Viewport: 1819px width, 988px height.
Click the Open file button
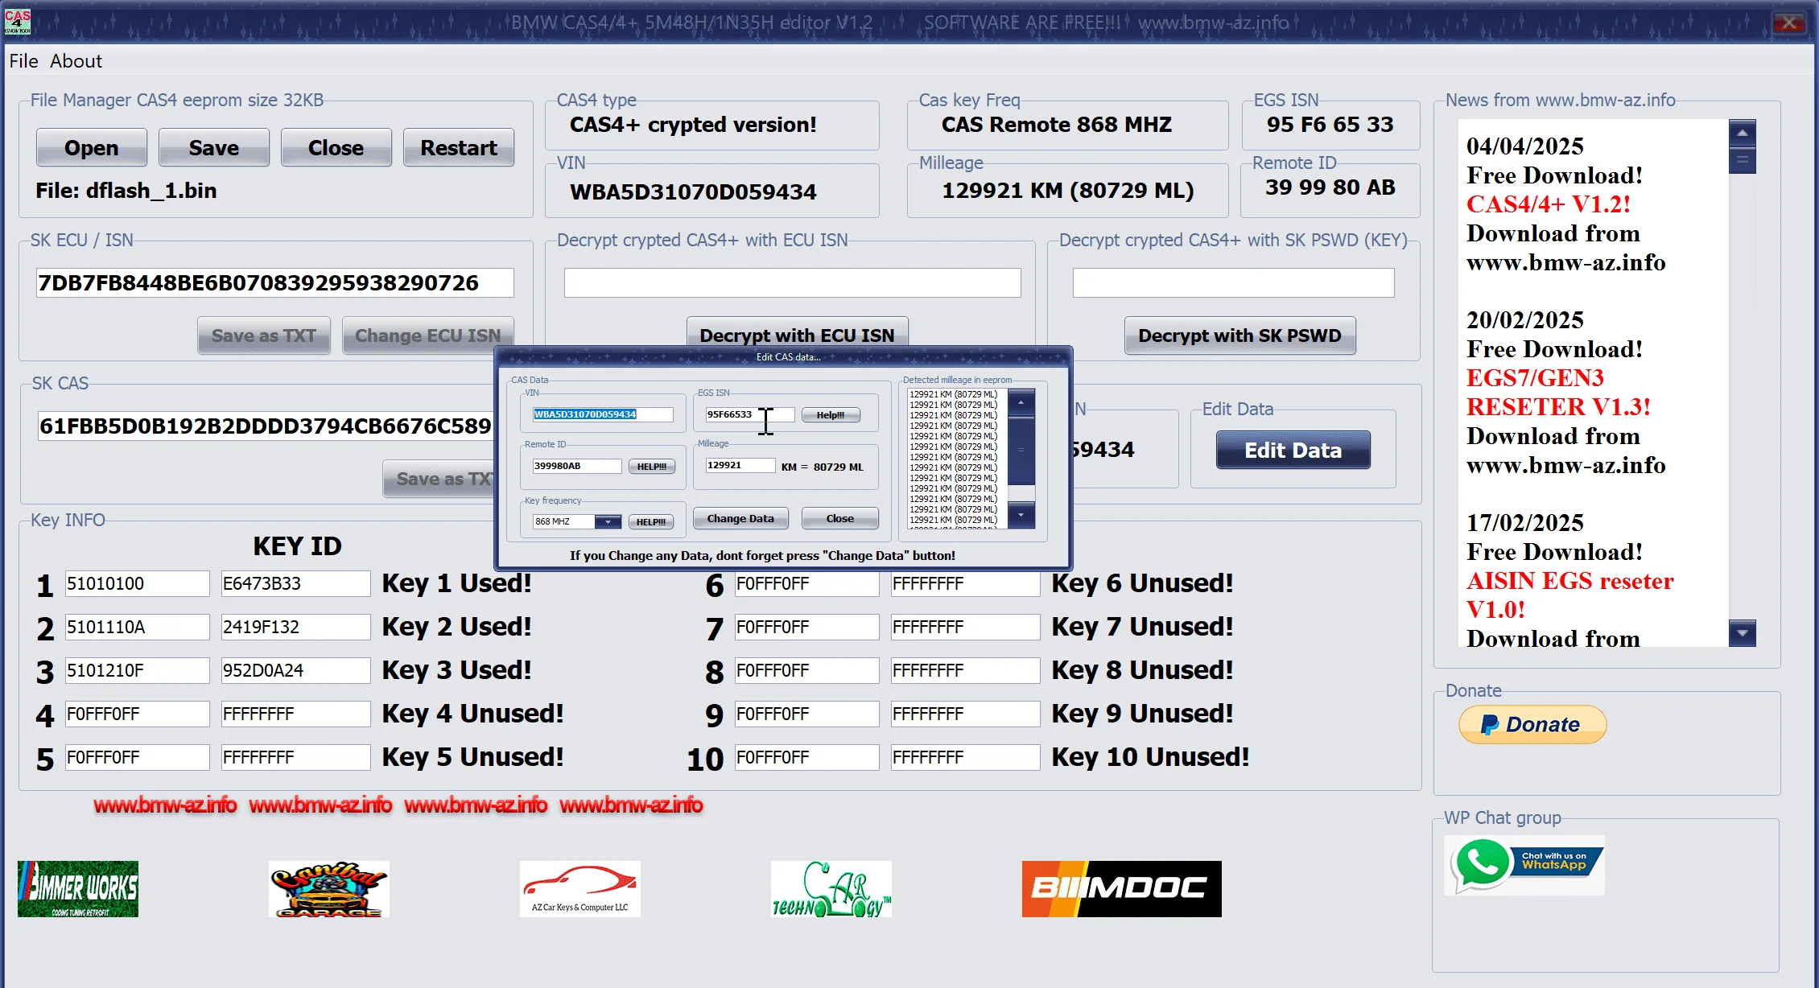click(92, 147)
